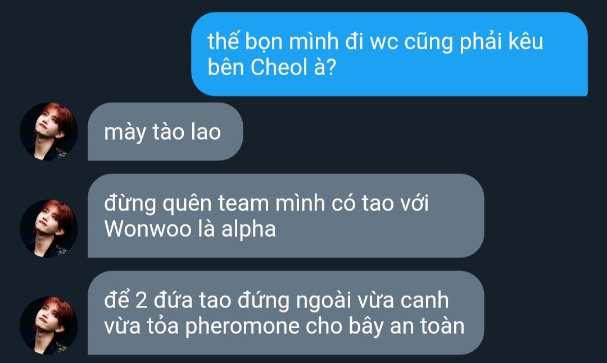
Task: Select the message mentioning Wonwoo là alpha
Action: 286,215
